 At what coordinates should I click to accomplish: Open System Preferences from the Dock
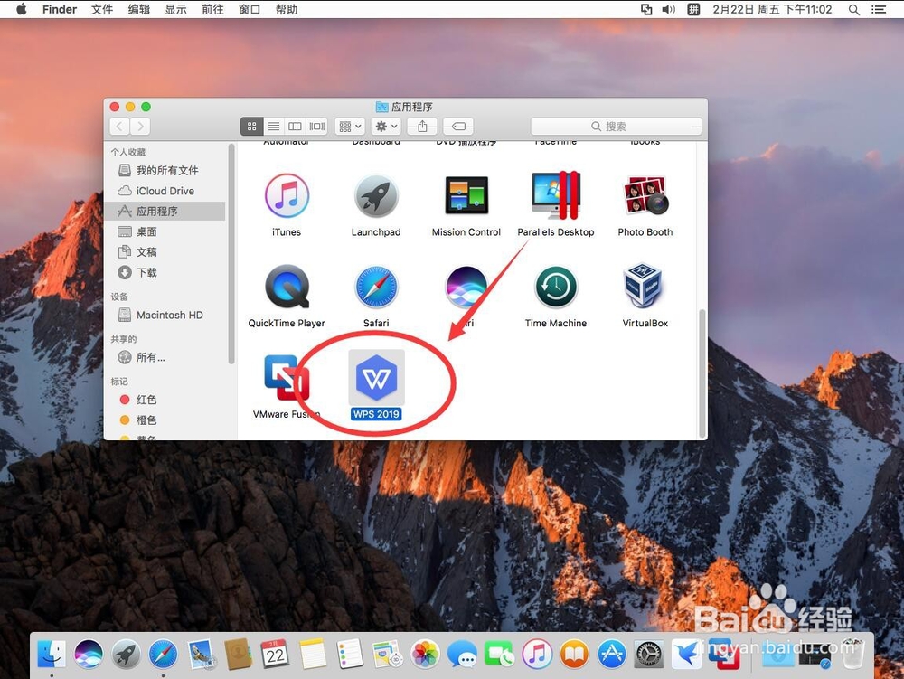pyautogui.click(x=648, y=655)
